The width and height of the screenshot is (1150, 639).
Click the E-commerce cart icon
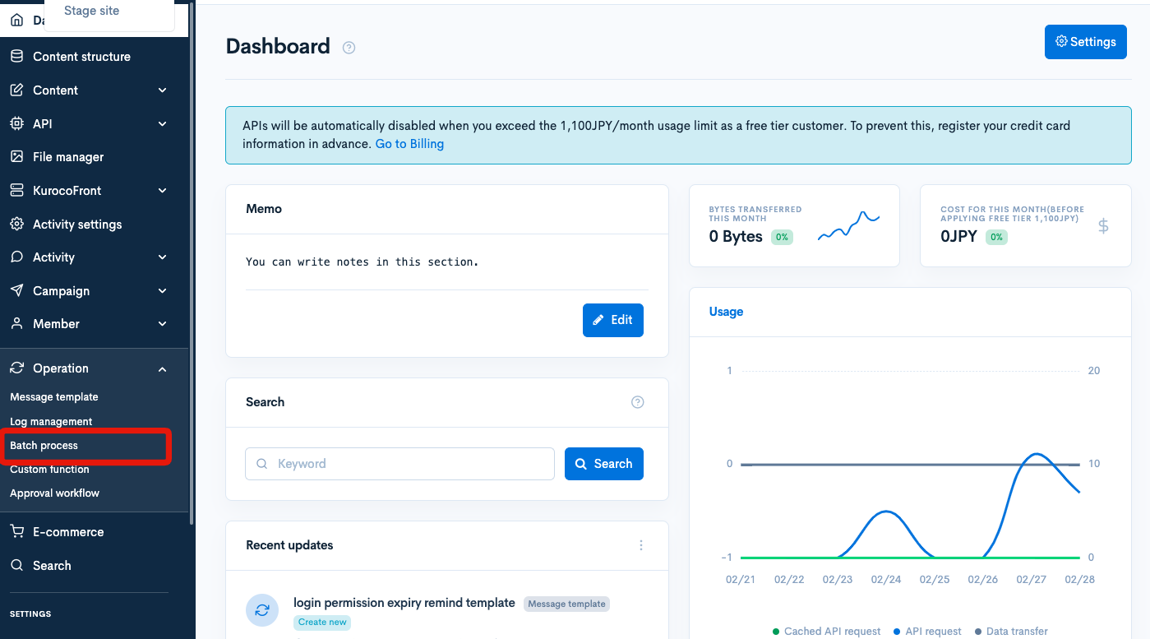(x=16, y=532)
